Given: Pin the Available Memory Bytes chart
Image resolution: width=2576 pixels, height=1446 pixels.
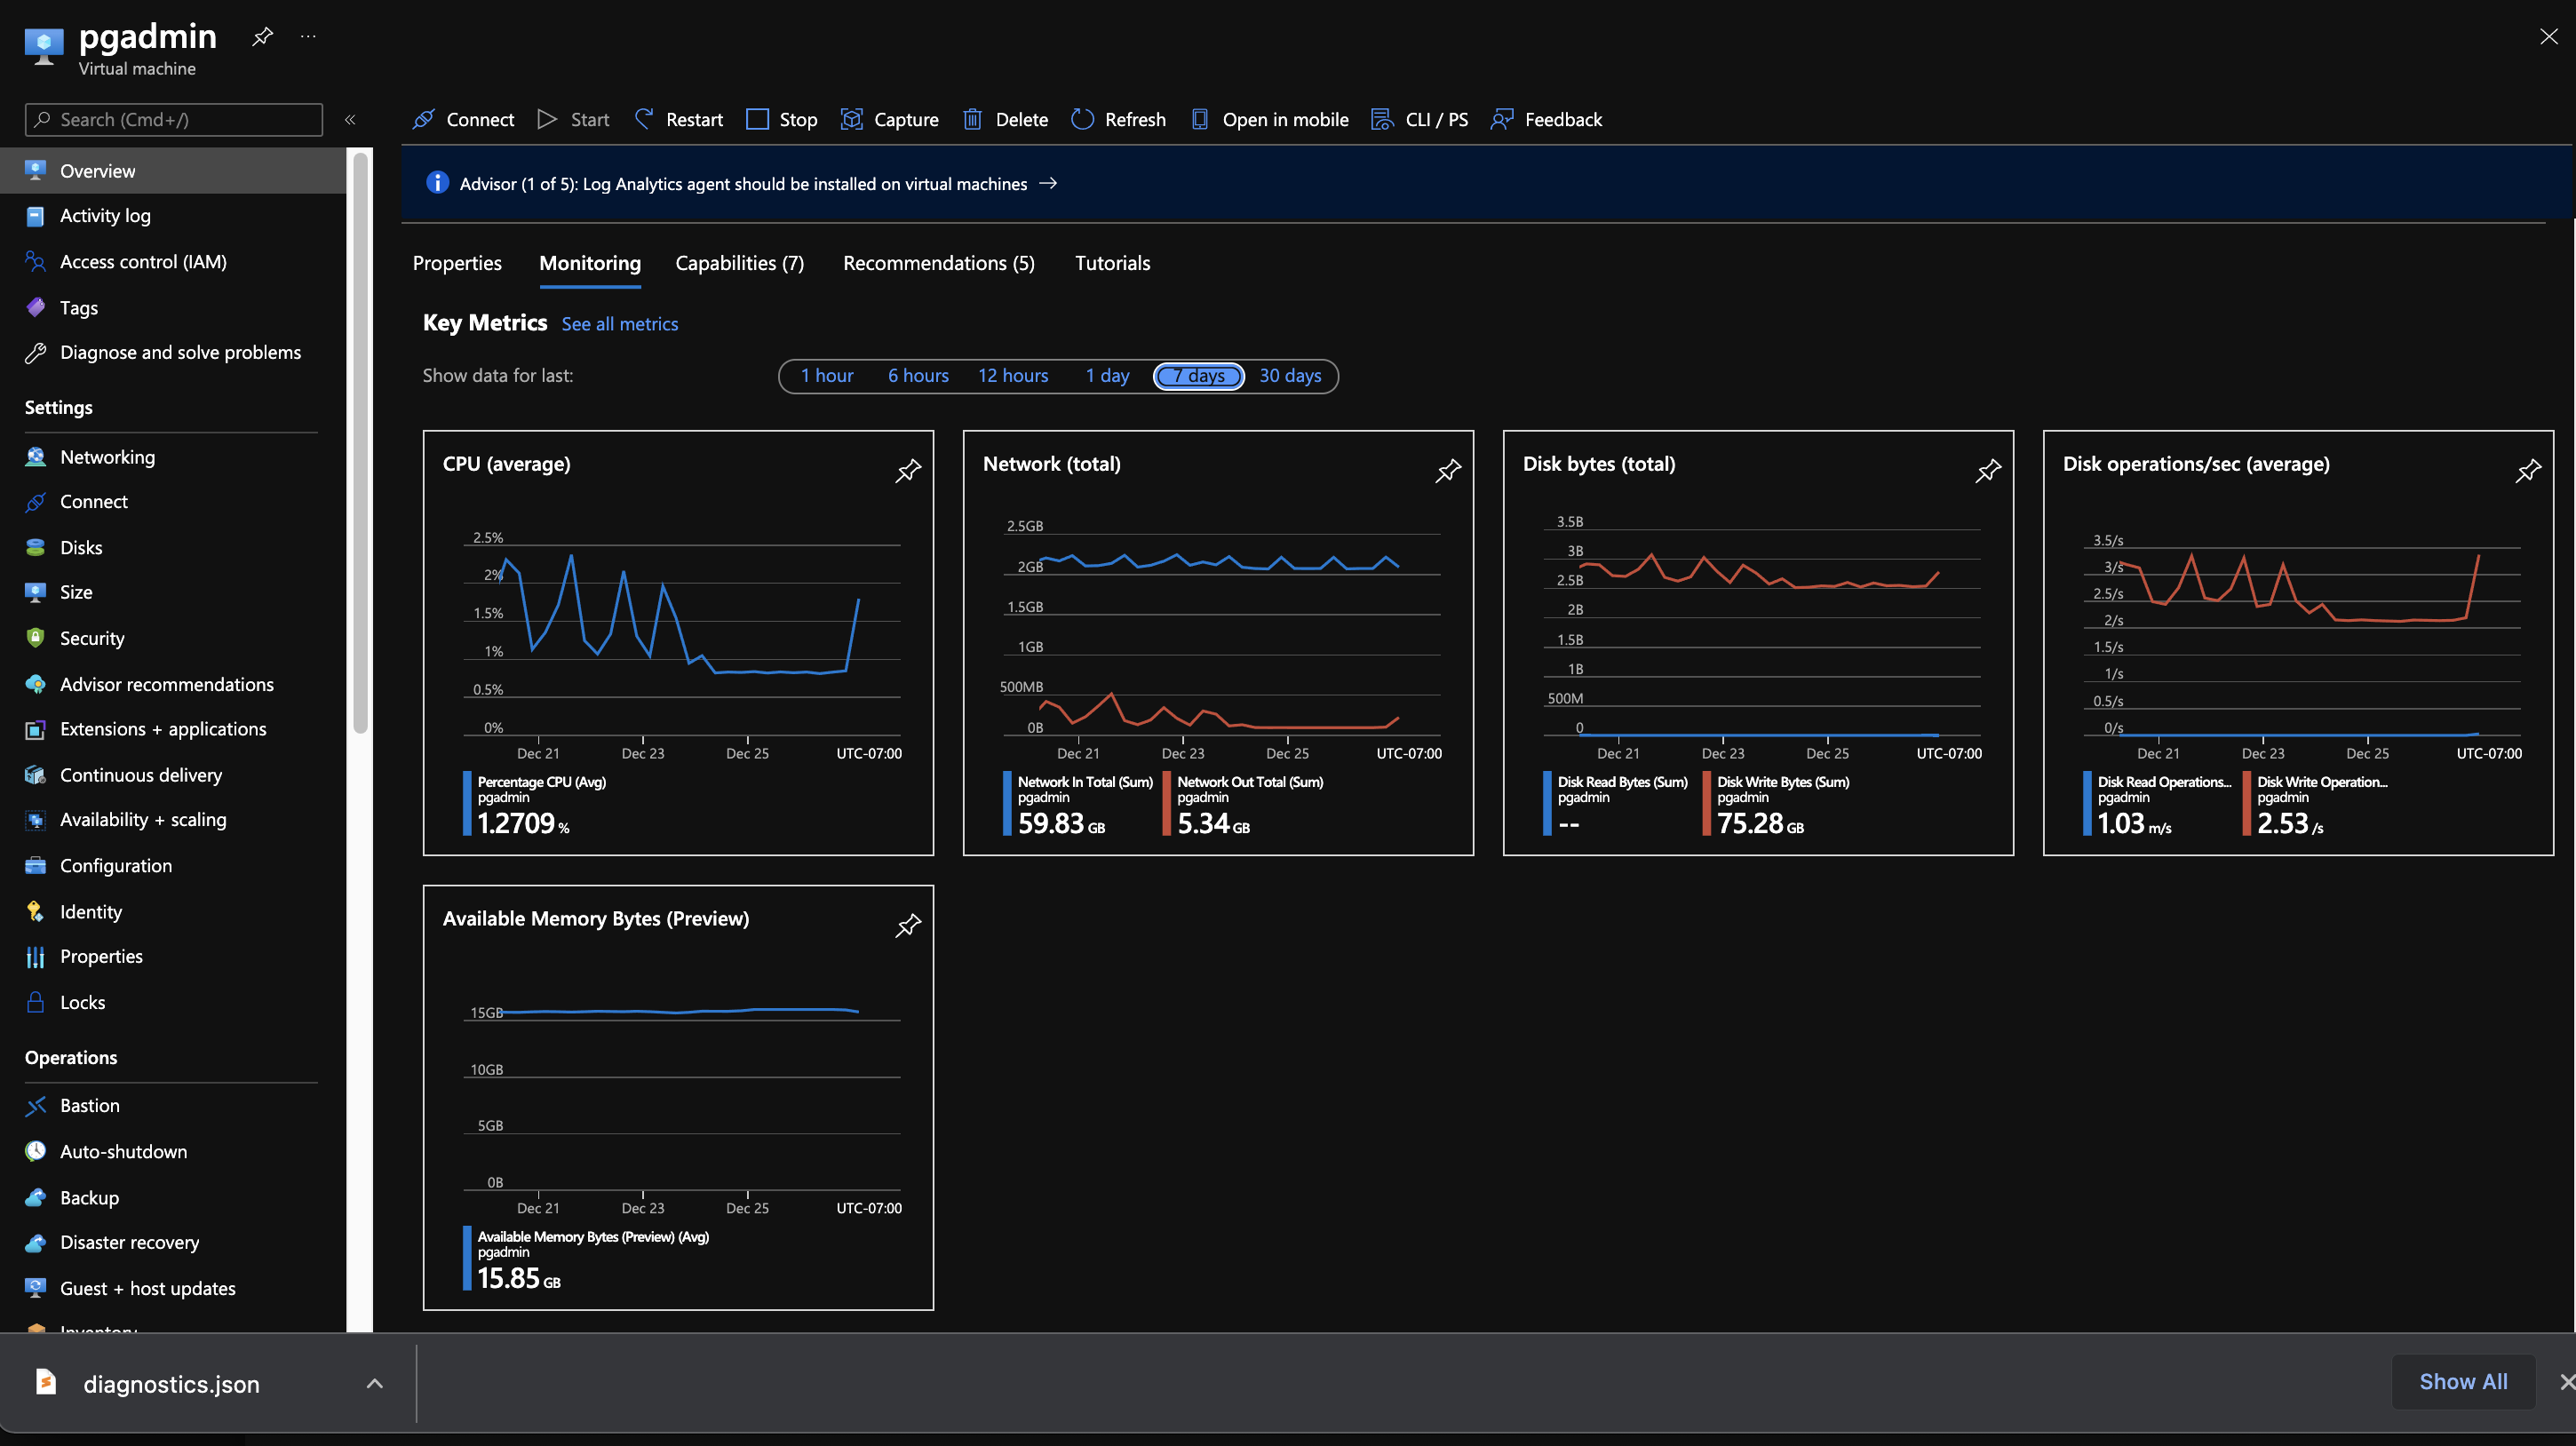Looking at the screenshot, I should pyautogui.click(x=907, y=926).
